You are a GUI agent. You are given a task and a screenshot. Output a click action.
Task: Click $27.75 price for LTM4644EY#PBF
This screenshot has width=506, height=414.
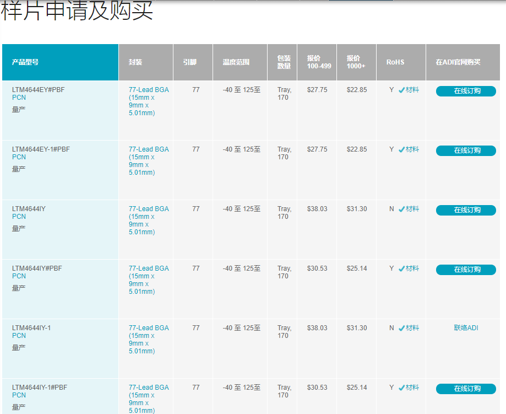pyautogui.click(x=317, y=90)
